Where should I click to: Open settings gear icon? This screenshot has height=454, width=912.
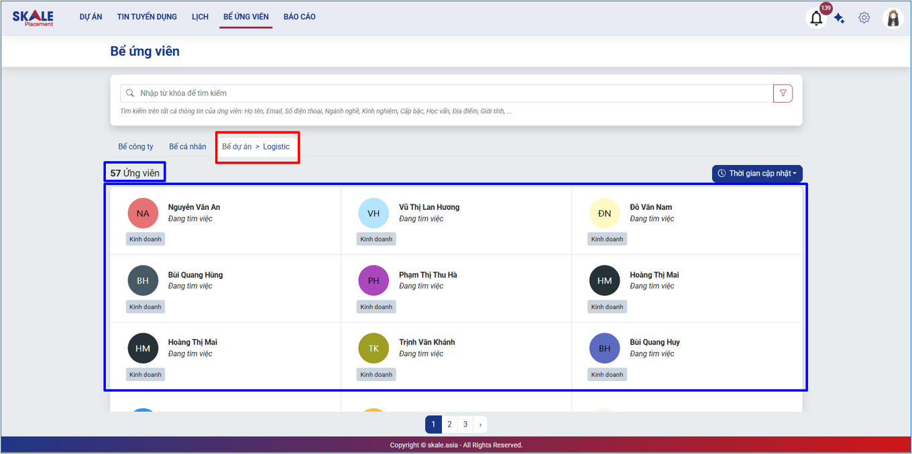click(864, 18)
